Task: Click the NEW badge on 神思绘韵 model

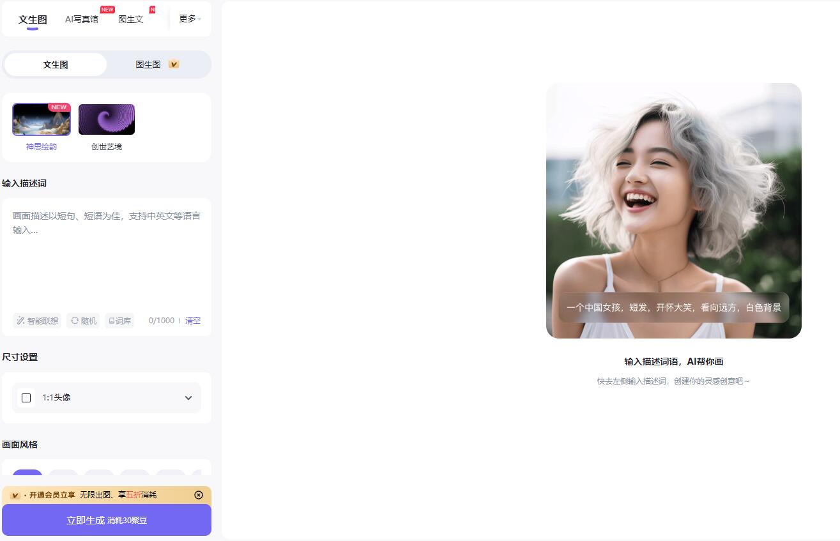Action: pos(59,107)
